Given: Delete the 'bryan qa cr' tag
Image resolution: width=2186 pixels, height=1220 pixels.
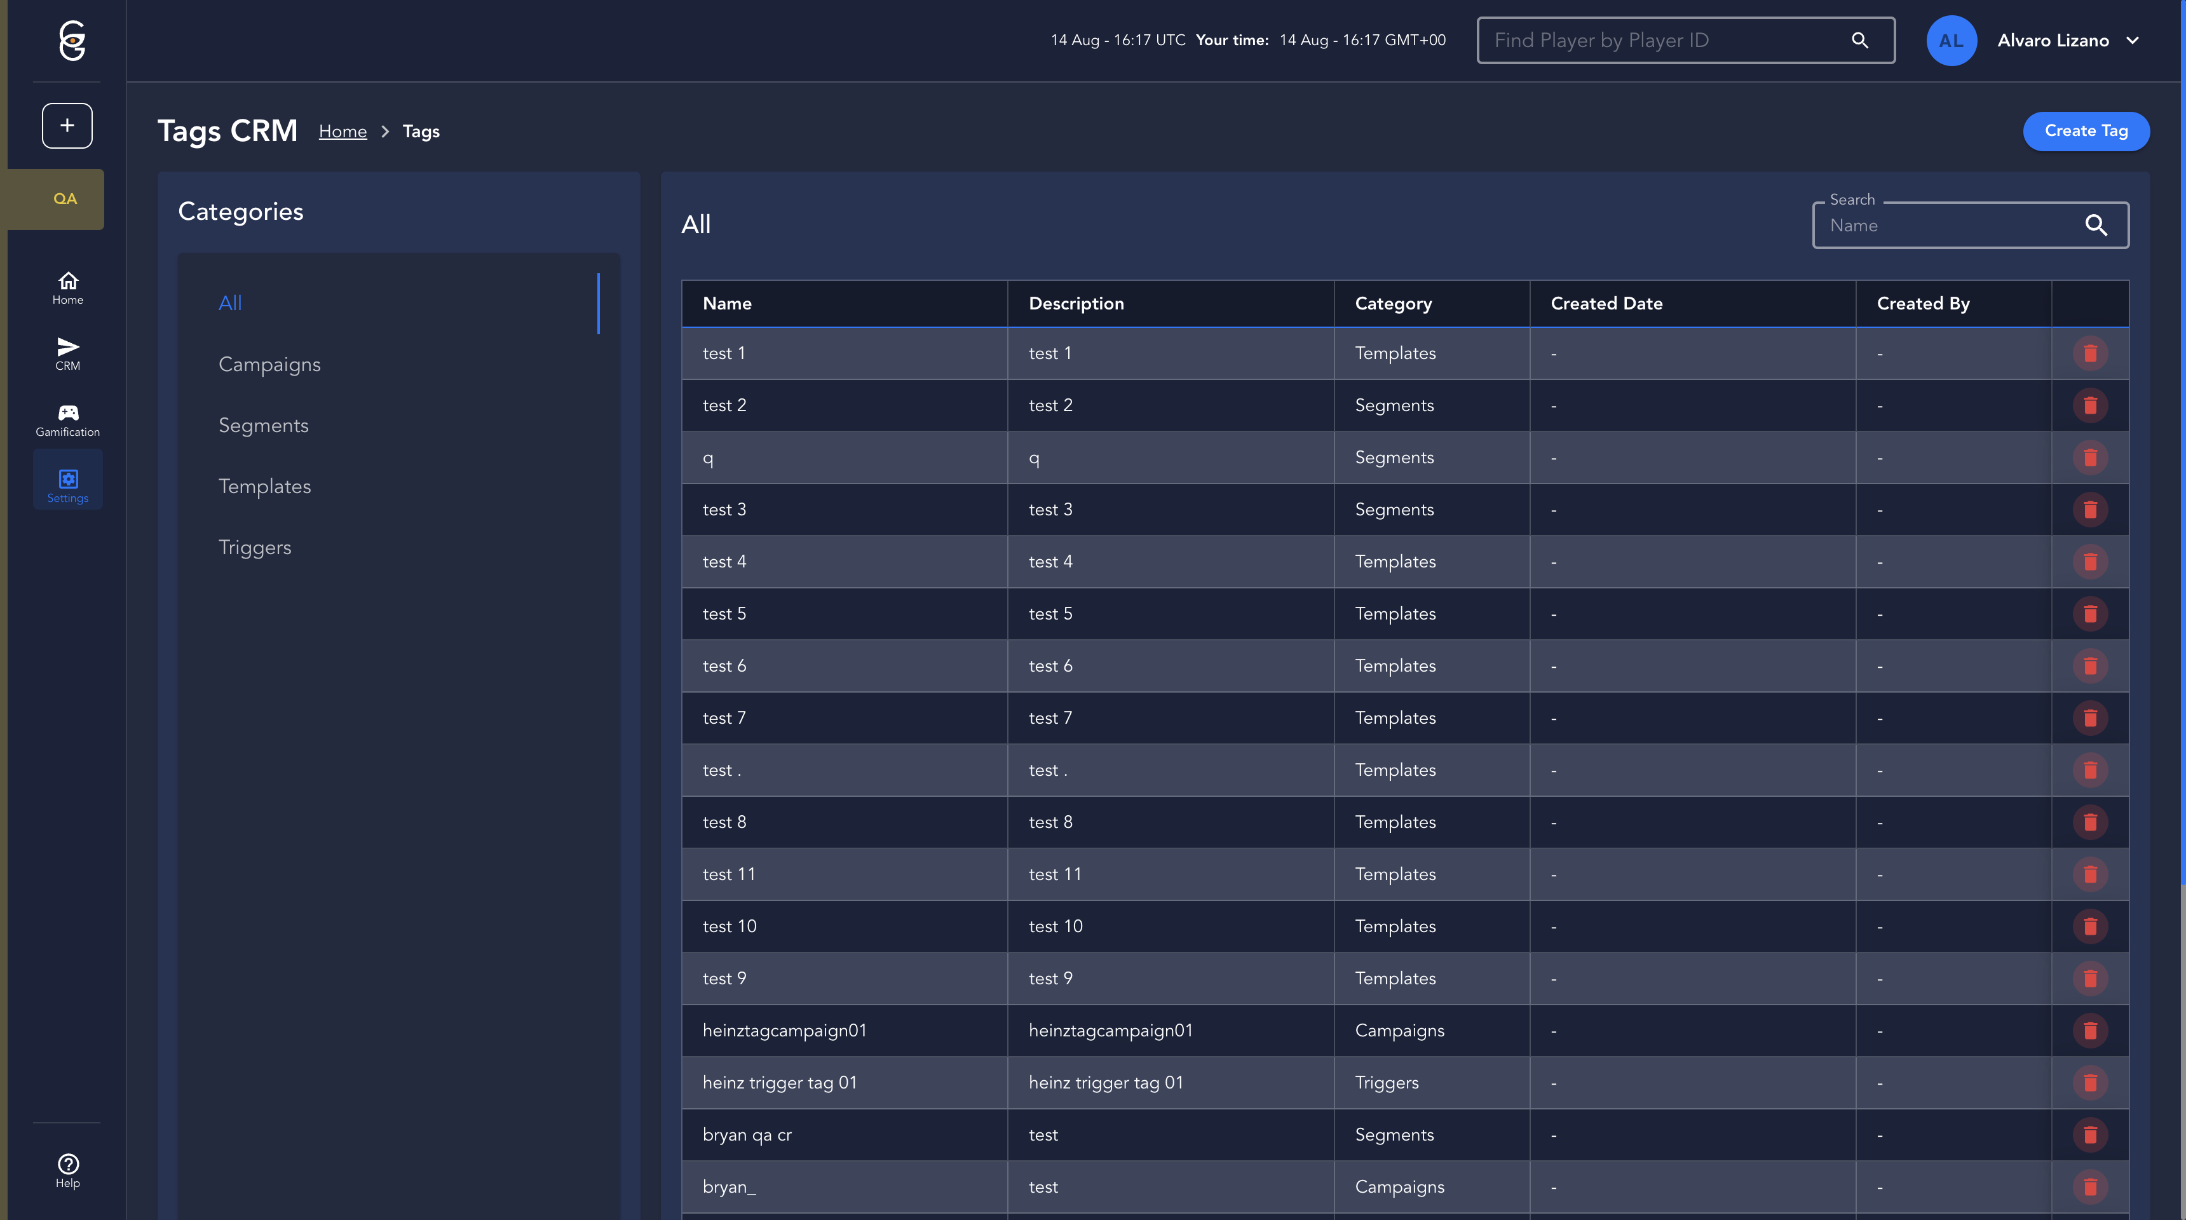Looking at the screenshot, I should 2089,1134.
